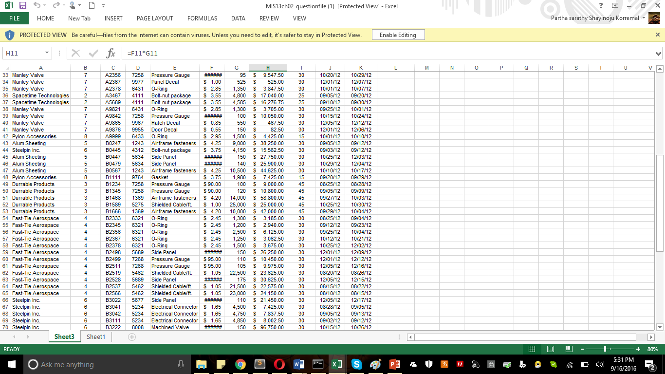Open the Insert Function fx icon
Viewport: 665px width, 374px height.
(x=111, y=53)
